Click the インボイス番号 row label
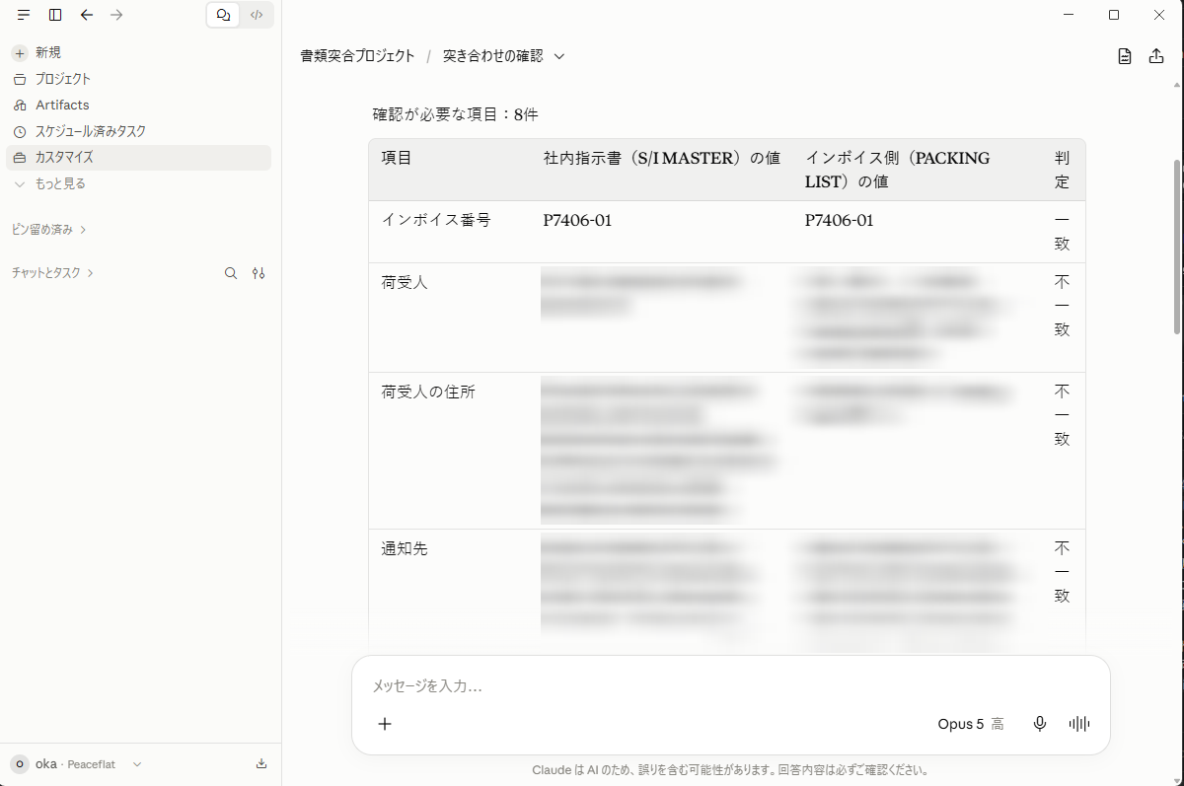Screen dimensions: 1184x786 coord(436,221)
